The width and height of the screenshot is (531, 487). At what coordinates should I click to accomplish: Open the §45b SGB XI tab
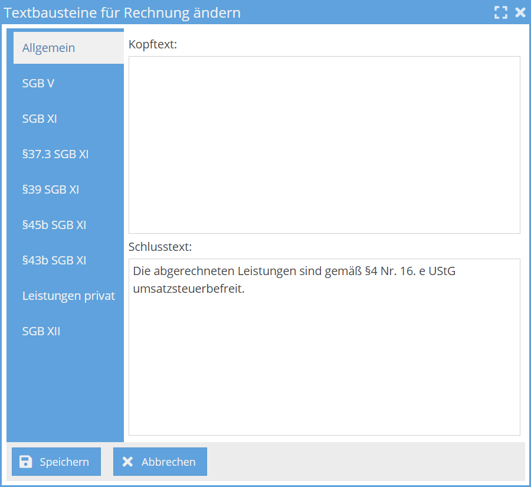54,225
